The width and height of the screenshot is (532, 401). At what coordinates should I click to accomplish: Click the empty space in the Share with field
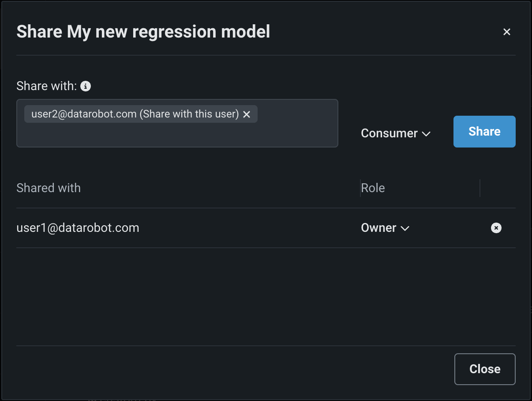176,135
